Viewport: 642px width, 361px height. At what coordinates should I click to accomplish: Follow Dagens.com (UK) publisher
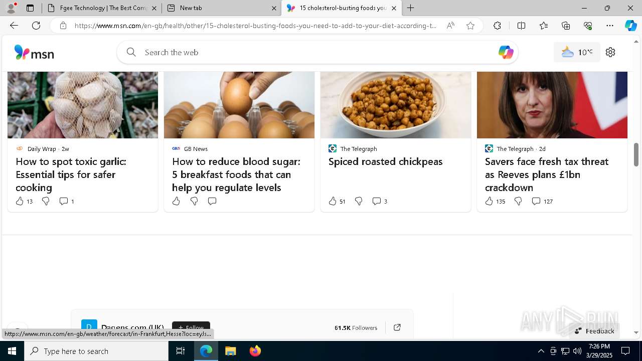[191, 327]
